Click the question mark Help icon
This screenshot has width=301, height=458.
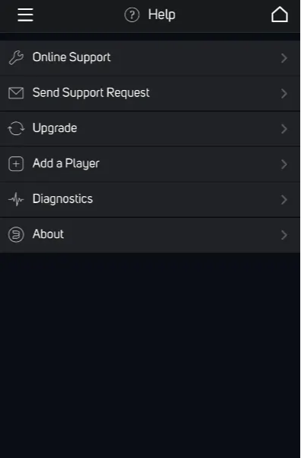coord(132,15)
